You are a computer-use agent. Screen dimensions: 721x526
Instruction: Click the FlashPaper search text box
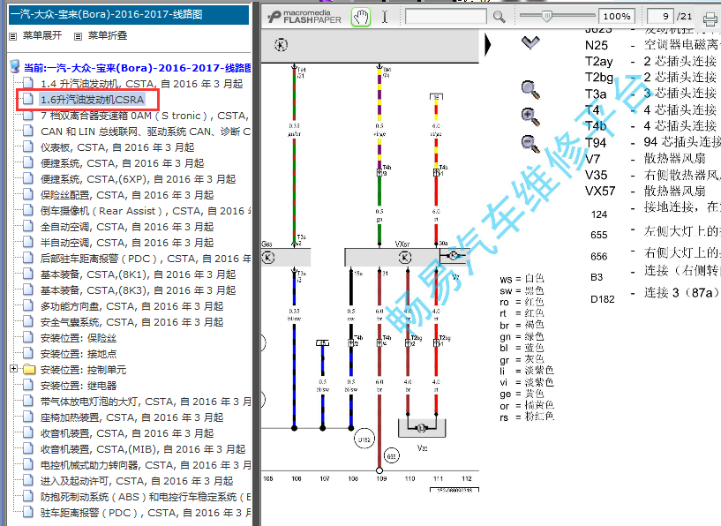coord(446,17)
